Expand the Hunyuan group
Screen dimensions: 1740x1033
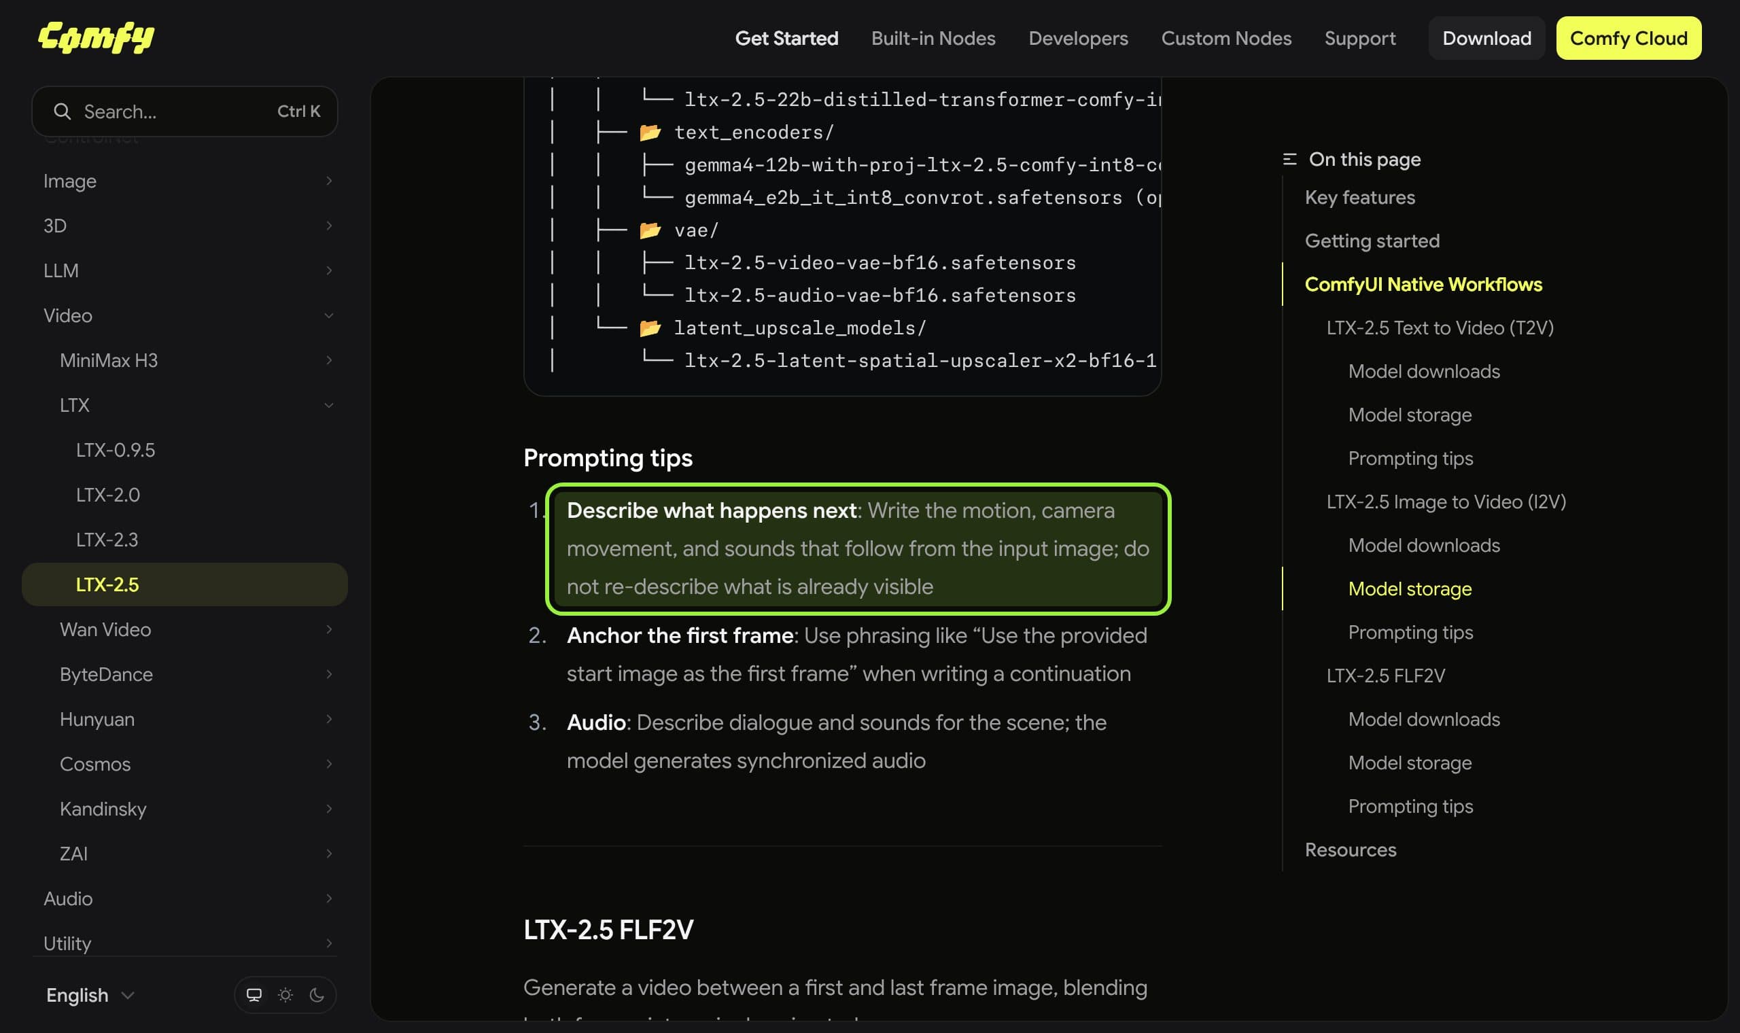184,720
